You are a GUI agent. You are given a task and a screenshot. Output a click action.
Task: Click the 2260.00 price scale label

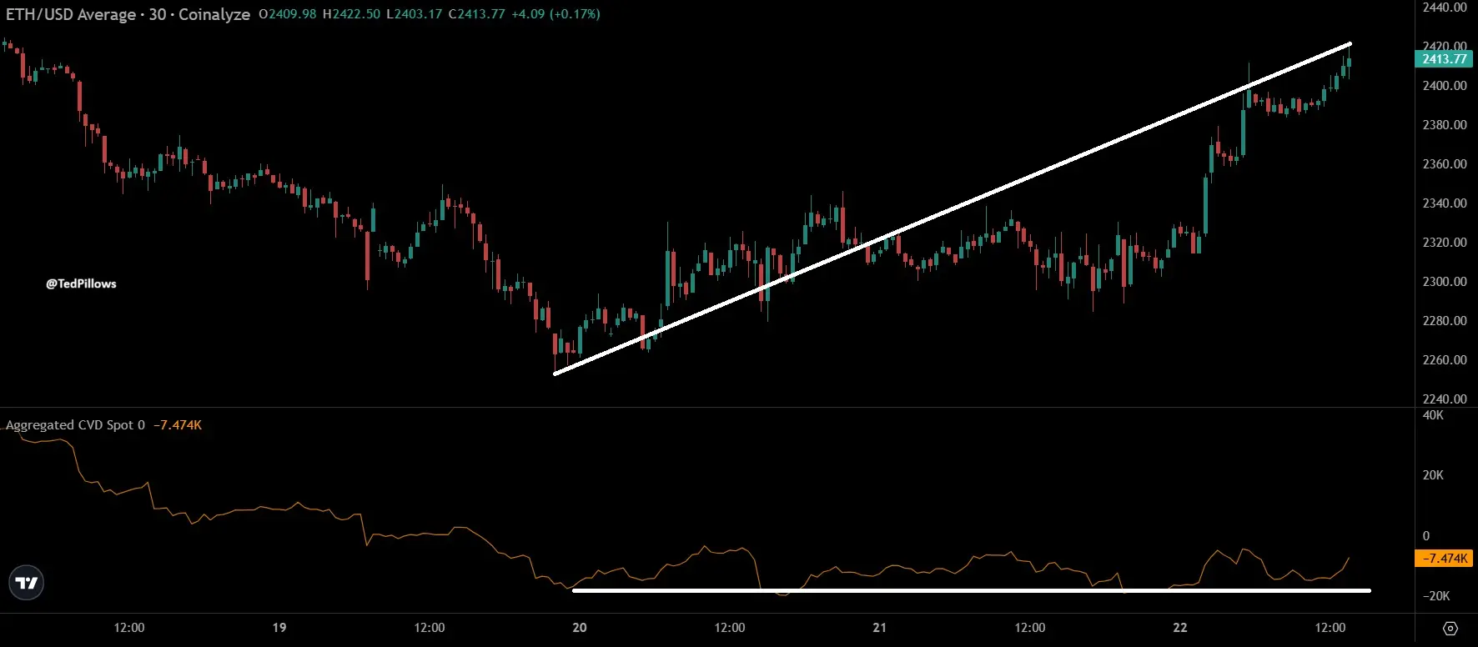point(1445,360)
